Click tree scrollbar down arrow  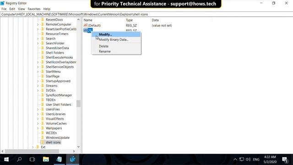pyautogui.click(x=78, y=147)
